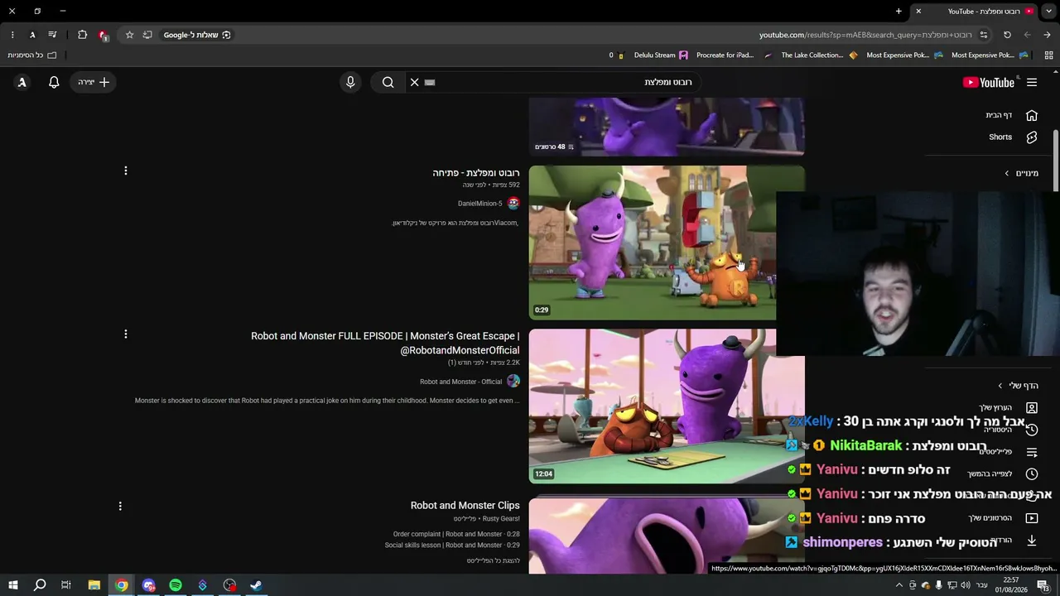1060x596 pixels.
Task: Open the tab search dropdown arrow
Action: (1048, 11)
